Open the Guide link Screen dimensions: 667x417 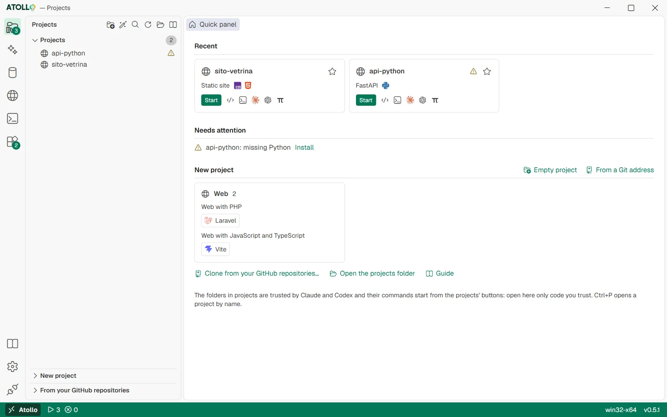440,274
